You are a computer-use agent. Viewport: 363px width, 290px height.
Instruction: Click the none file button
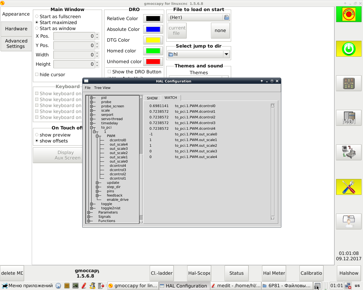[220, 31]
